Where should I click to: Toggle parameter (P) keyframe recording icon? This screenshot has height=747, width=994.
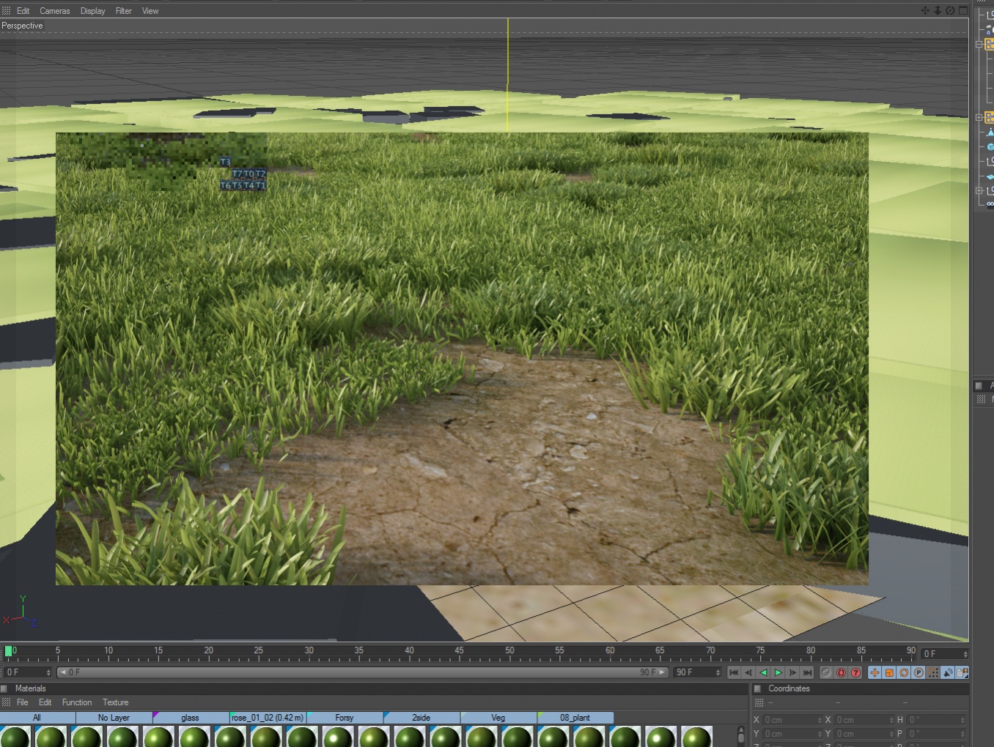(x=918, y=672)
